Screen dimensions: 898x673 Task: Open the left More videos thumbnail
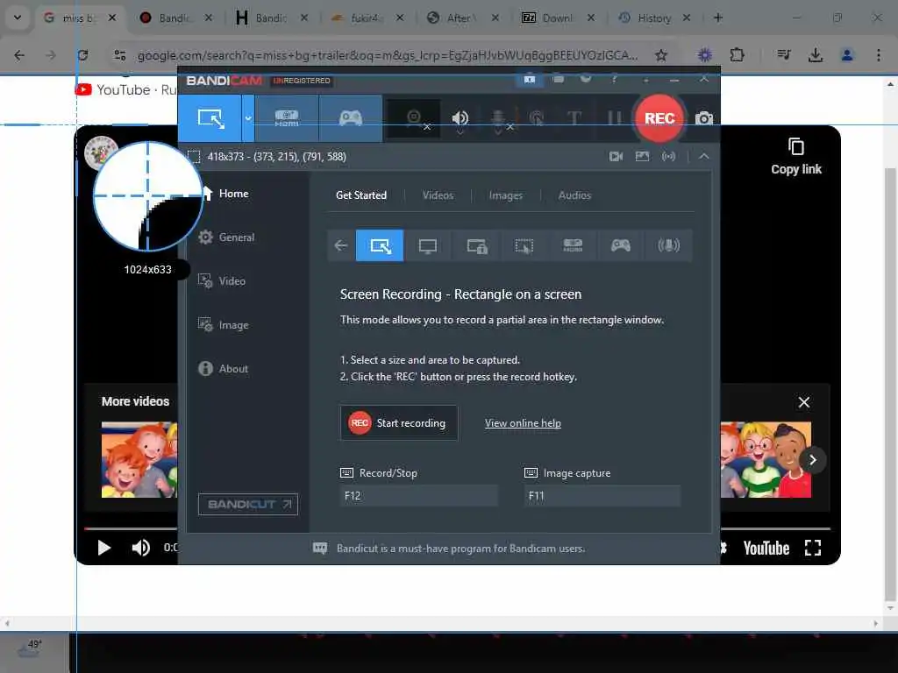(x=139, y=459)
